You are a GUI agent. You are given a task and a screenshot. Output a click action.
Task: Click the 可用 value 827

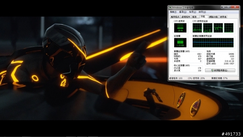(x=200, y=59)
